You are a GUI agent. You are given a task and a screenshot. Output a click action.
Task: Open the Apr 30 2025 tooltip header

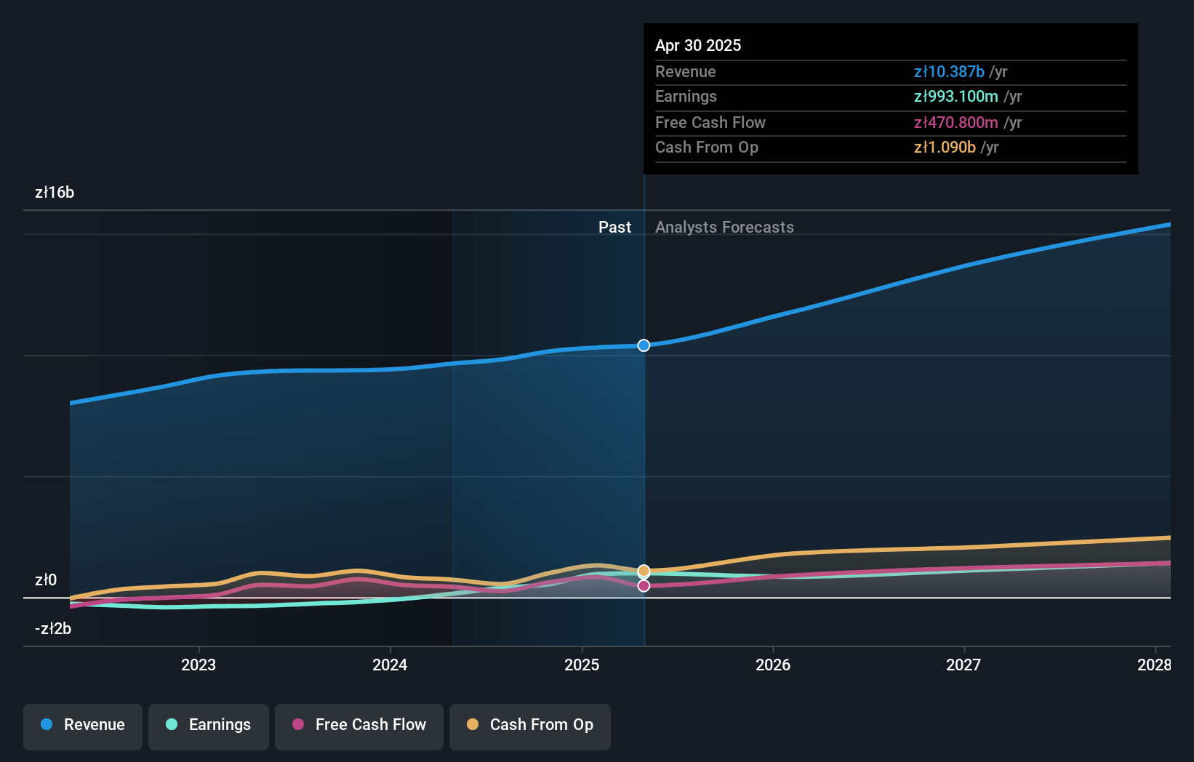click(x=697, y=45)
